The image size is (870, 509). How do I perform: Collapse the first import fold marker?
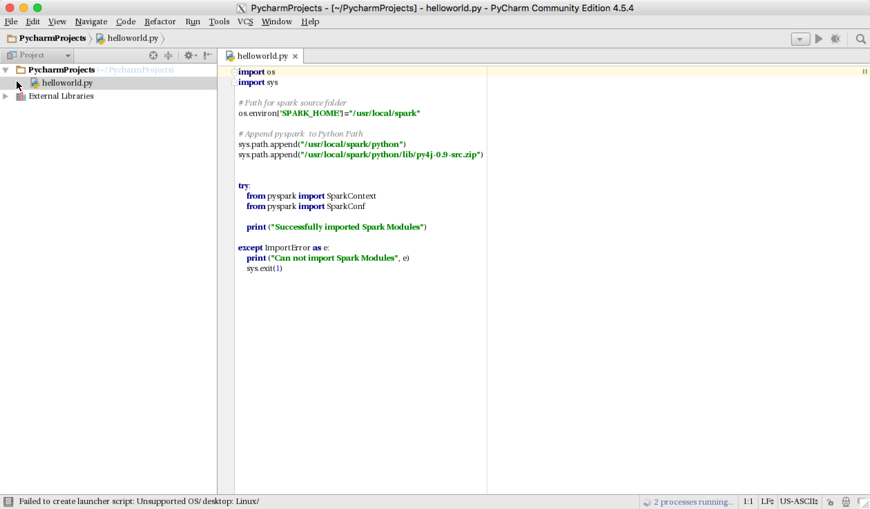tap(234, 72)
